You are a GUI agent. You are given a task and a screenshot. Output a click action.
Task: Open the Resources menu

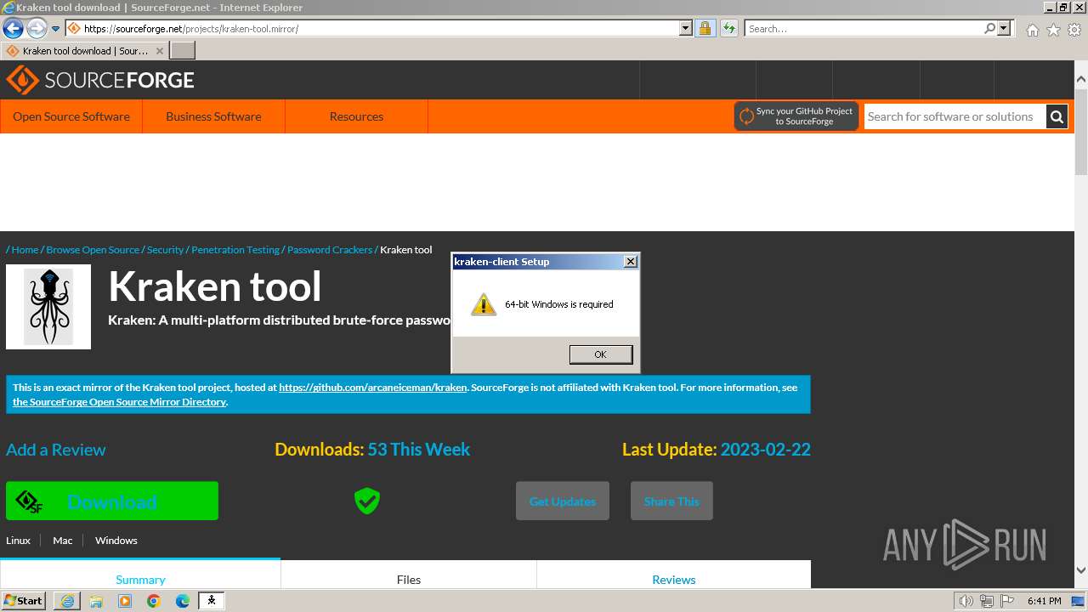[356, 116]
